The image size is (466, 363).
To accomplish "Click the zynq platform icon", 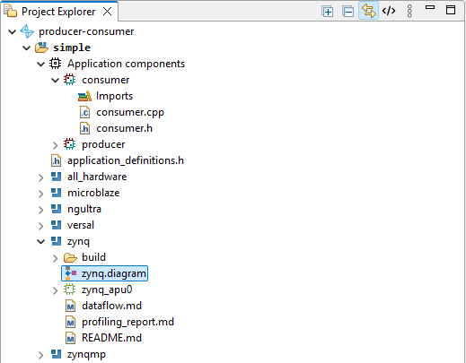I will pos(57,241).
